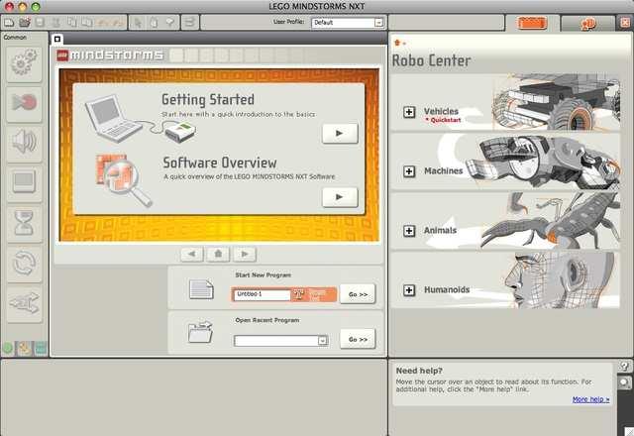
Task: Select the Comment tool
Action: tap(169, 23)
